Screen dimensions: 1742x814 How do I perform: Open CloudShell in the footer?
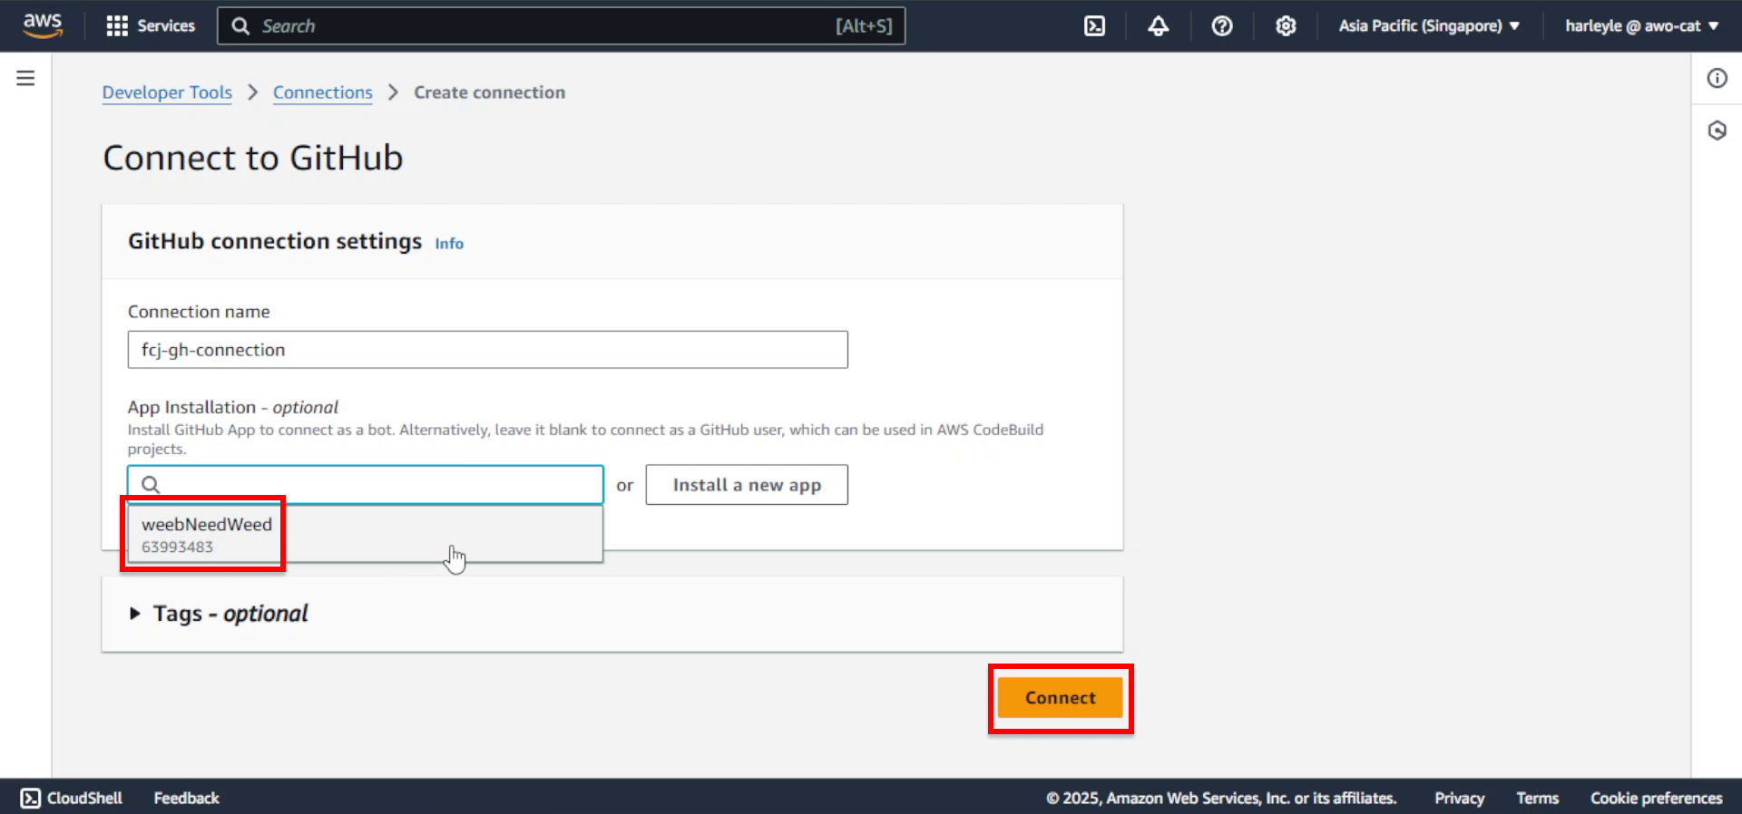72,798
